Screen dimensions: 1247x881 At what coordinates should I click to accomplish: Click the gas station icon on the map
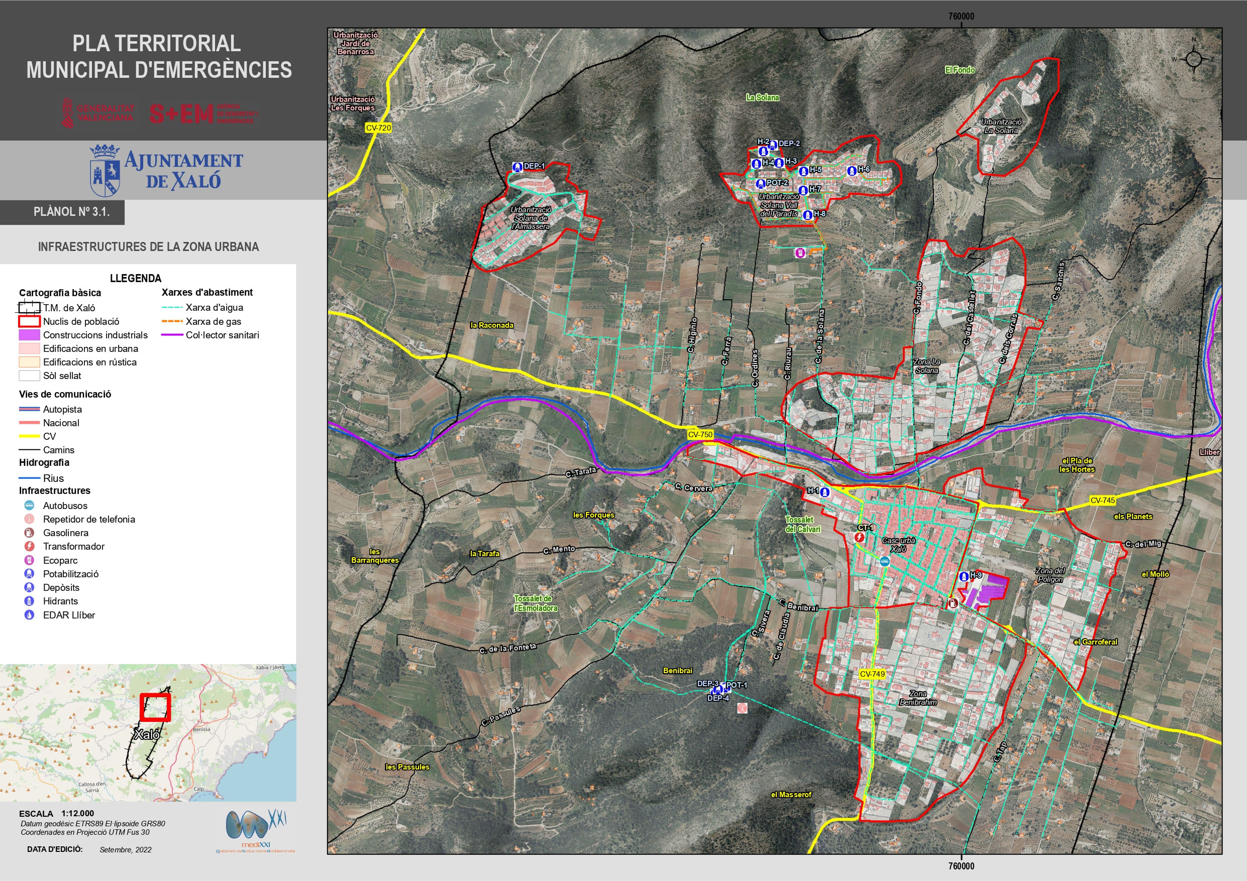coord(953,603)
